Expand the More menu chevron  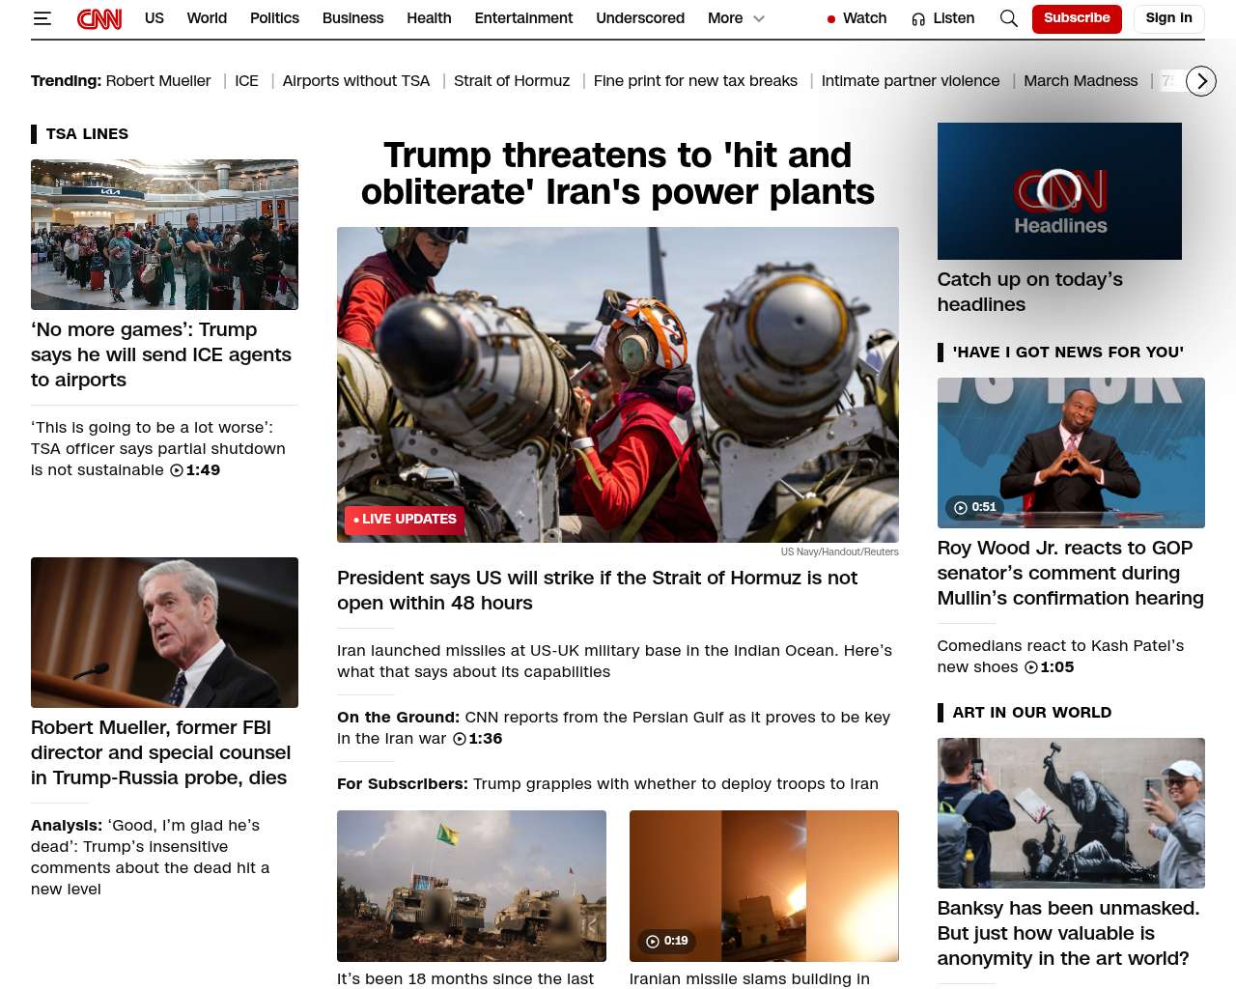pos(759,18)
